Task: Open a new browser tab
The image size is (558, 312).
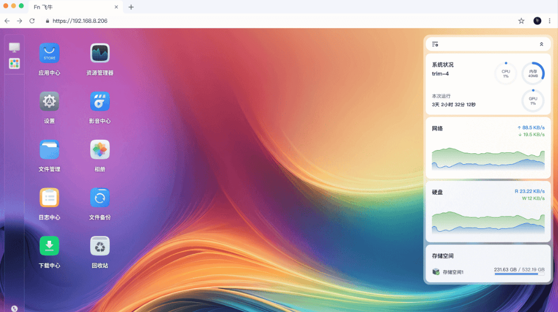Action: [131, 7]
